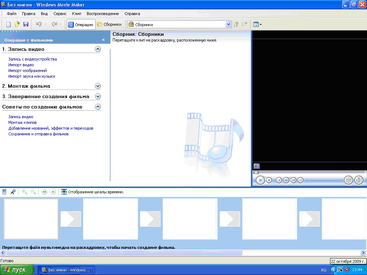This screenshot has height=275, width=367.
Task: Toggle the Операции task pane button
Action: click(81, 24)
